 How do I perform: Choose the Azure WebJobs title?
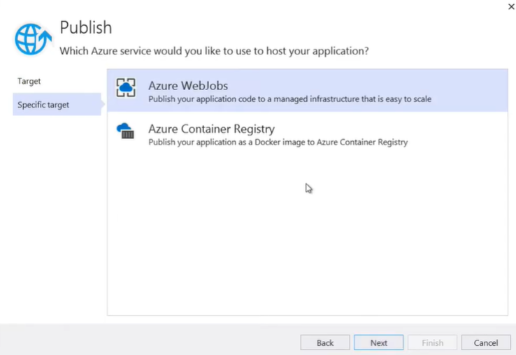188,85
